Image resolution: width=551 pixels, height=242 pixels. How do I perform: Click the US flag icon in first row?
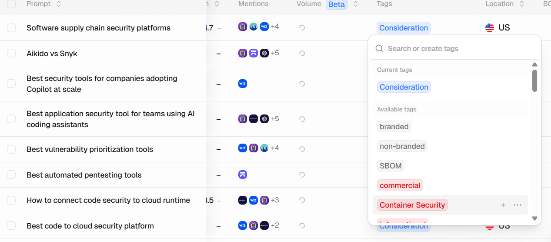(x=490, y=28)
